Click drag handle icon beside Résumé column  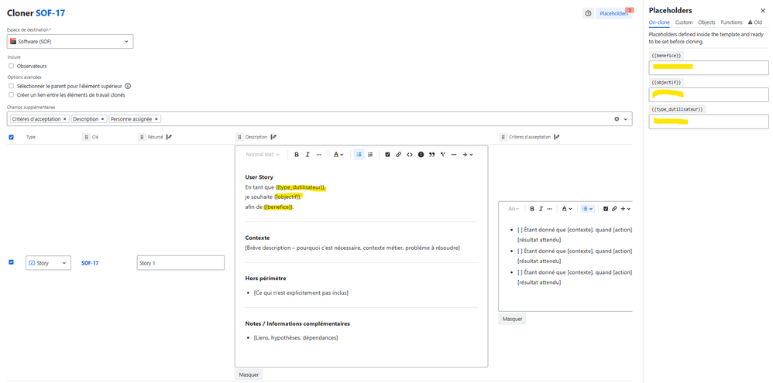(x=142, y=138)
